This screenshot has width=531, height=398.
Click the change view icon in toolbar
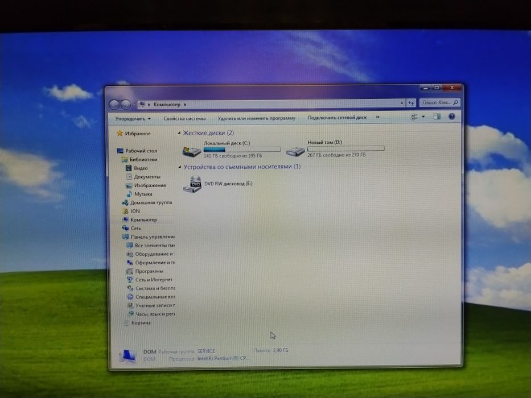pos(414,117)
